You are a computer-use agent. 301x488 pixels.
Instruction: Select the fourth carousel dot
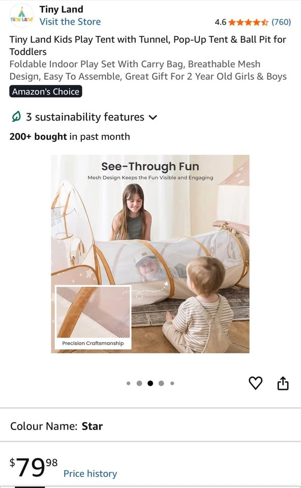coord(161,383)
